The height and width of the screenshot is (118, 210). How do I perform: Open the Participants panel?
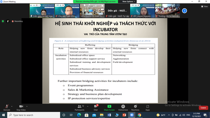(x=79, y=107)
